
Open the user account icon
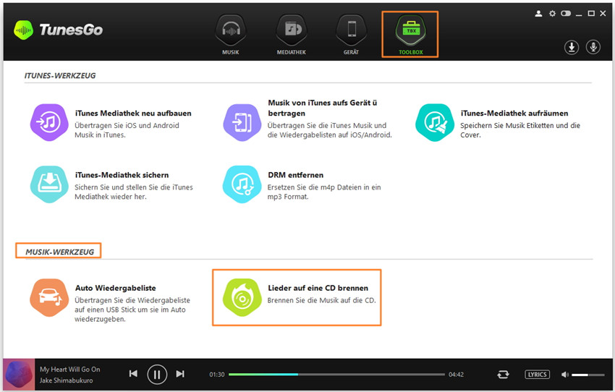tap(538, 14)
